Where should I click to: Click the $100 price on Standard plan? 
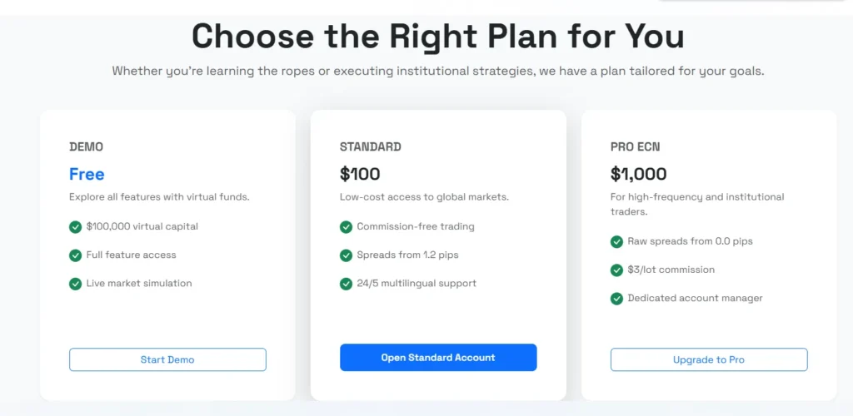click(360, 175)
